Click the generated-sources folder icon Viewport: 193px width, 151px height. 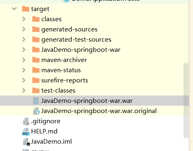coord(36,29)
